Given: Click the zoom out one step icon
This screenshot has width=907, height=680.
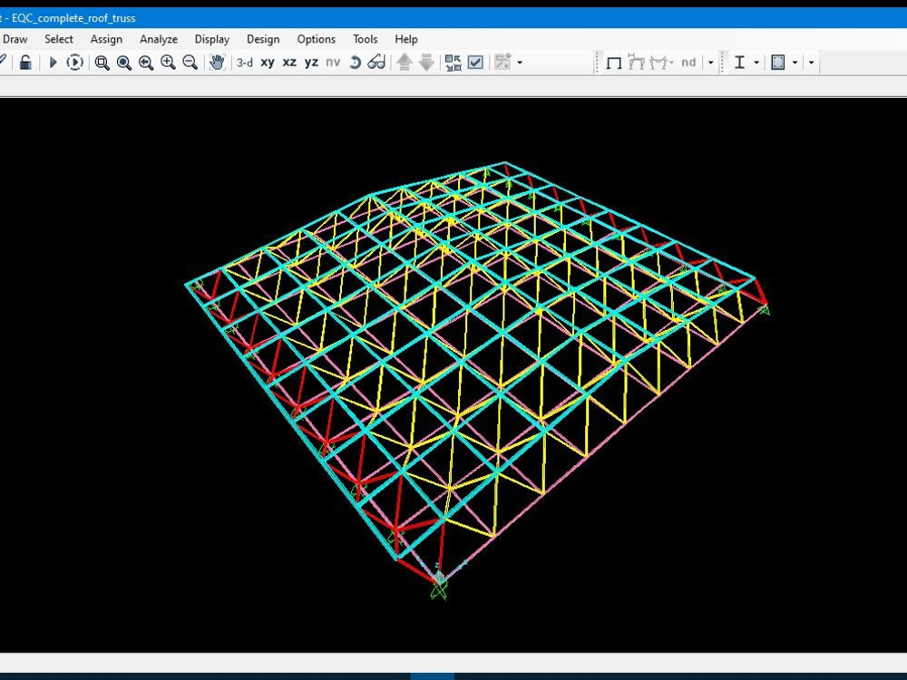Looking at the screenshot, I should point(190,63).
